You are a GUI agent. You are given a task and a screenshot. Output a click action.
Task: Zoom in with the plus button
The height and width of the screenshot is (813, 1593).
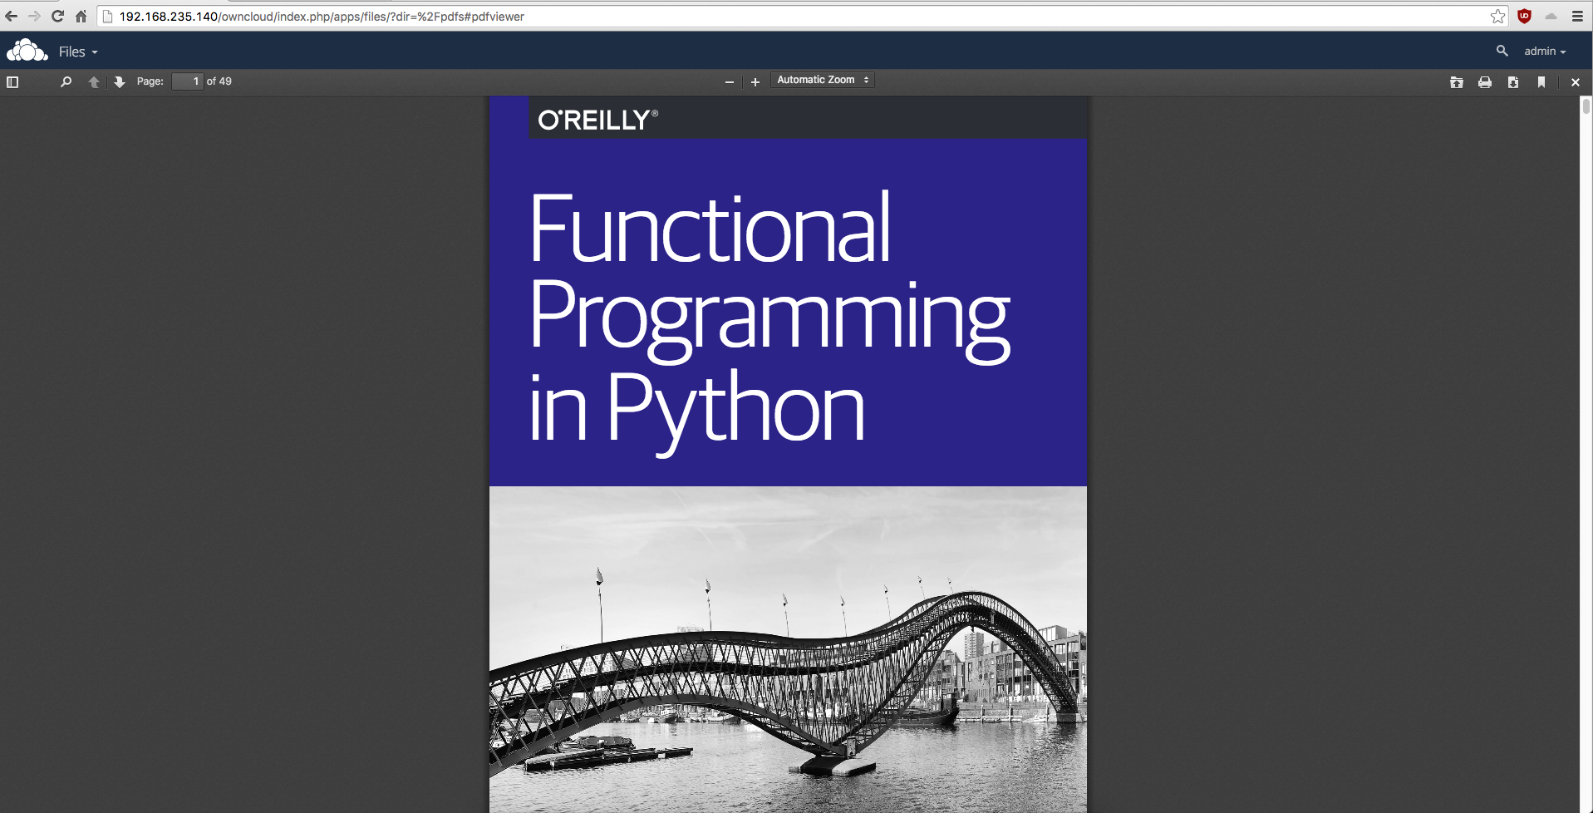755,82
